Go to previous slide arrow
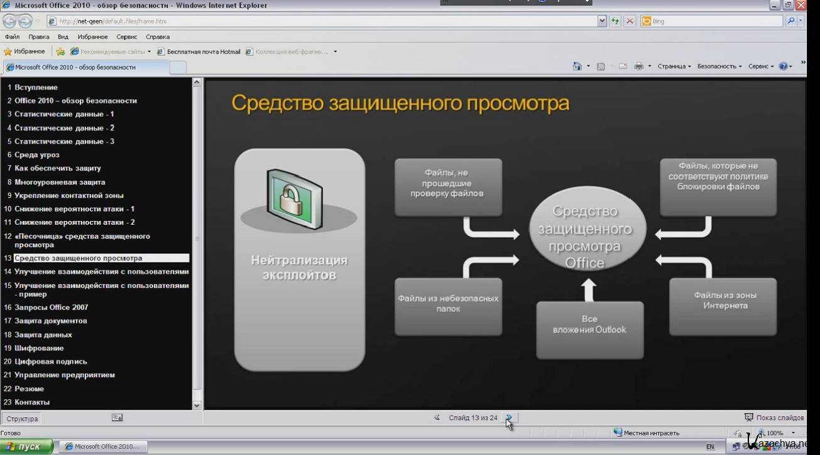 click(x=437, y=417)
